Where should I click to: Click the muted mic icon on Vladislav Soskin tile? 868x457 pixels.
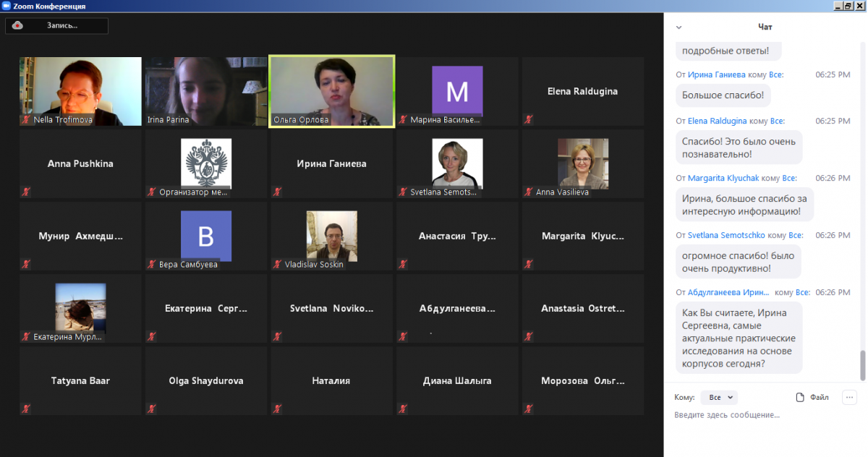pyautogui.click(x=278, y=265)
